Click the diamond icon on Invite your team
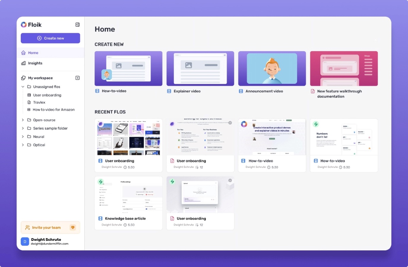 coord(72,228)
